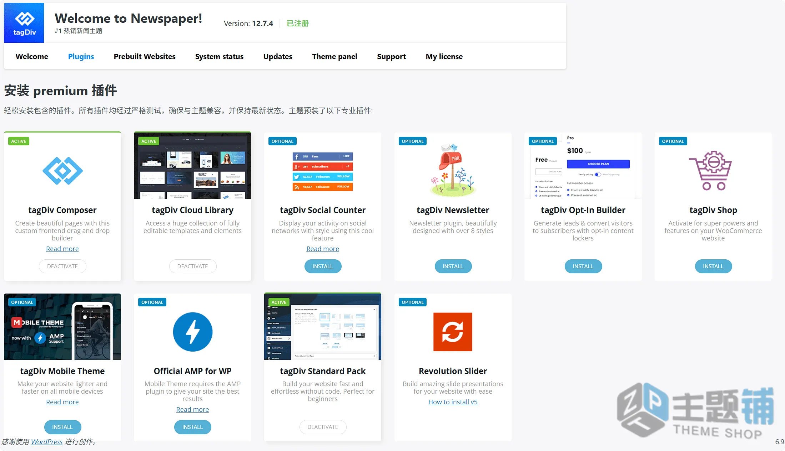Click the Opt-In Builder pricing preview image
The width and height of the screenshot is (785, 451).
pyautogui.click(x=583, y=166)
